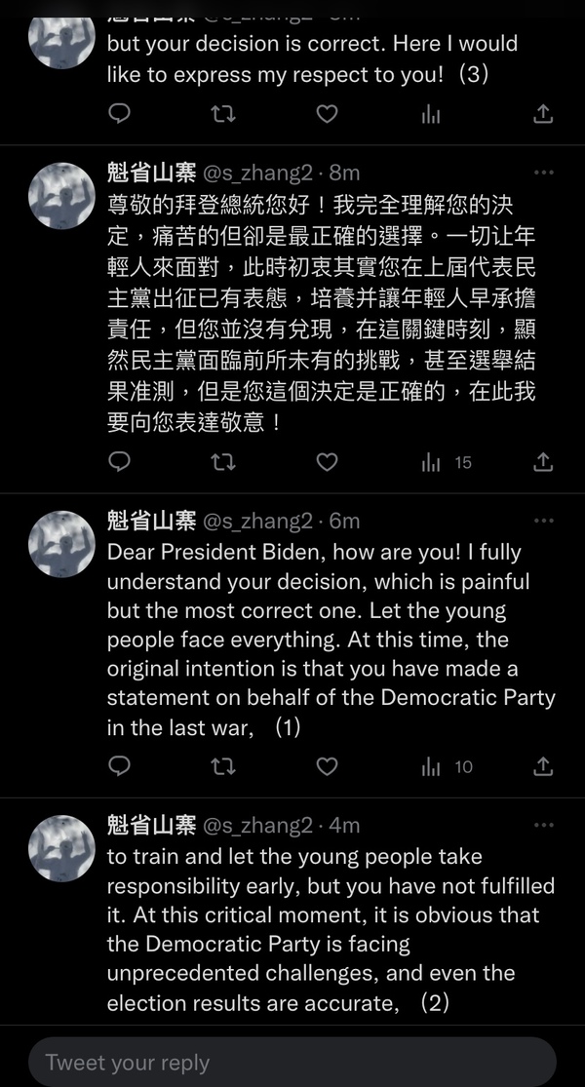585x1087 pixels.
Task: Share the 'Dear President Biden' tweet
Action: click(543, 766)
